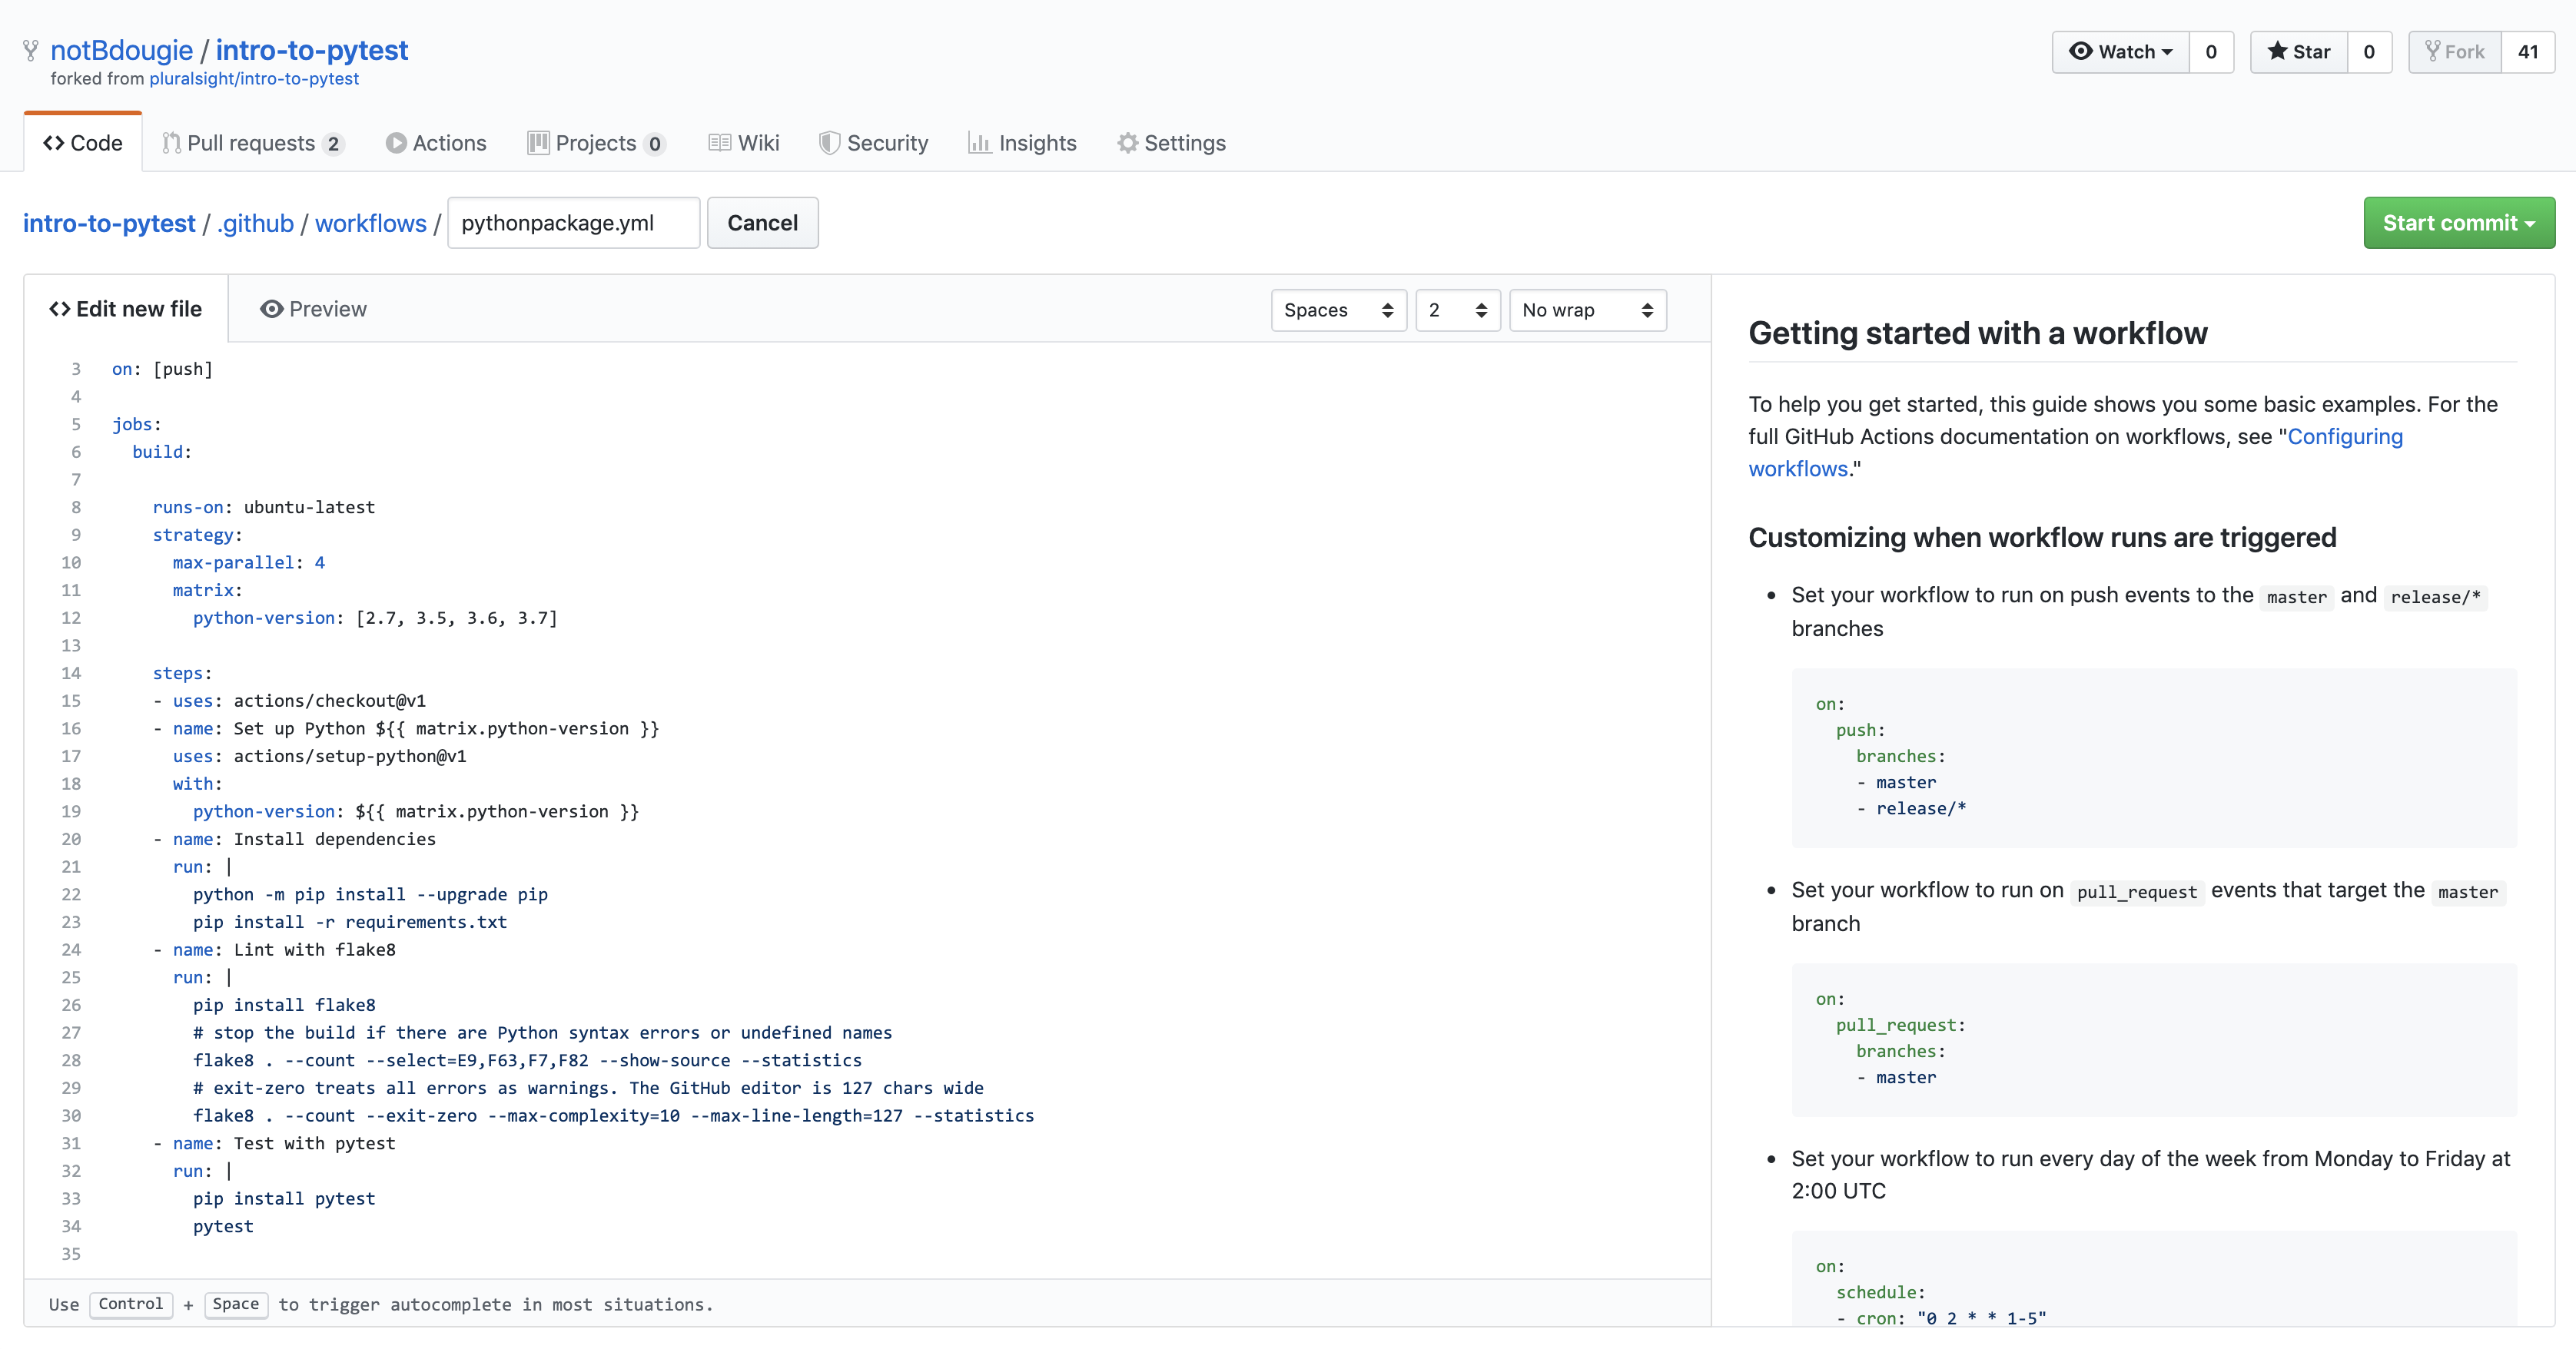Click the Pull requests icon
The width and height of the screenshot is (2576, 1349).
click(171, 143)
